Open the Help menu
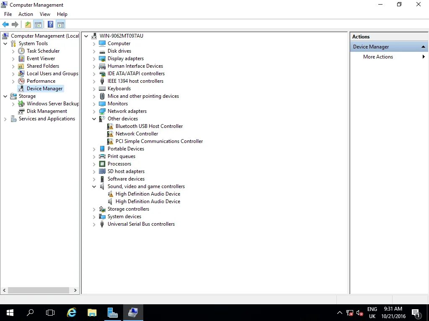This screenshot has height=321, width=429. (x=62, y=14)
